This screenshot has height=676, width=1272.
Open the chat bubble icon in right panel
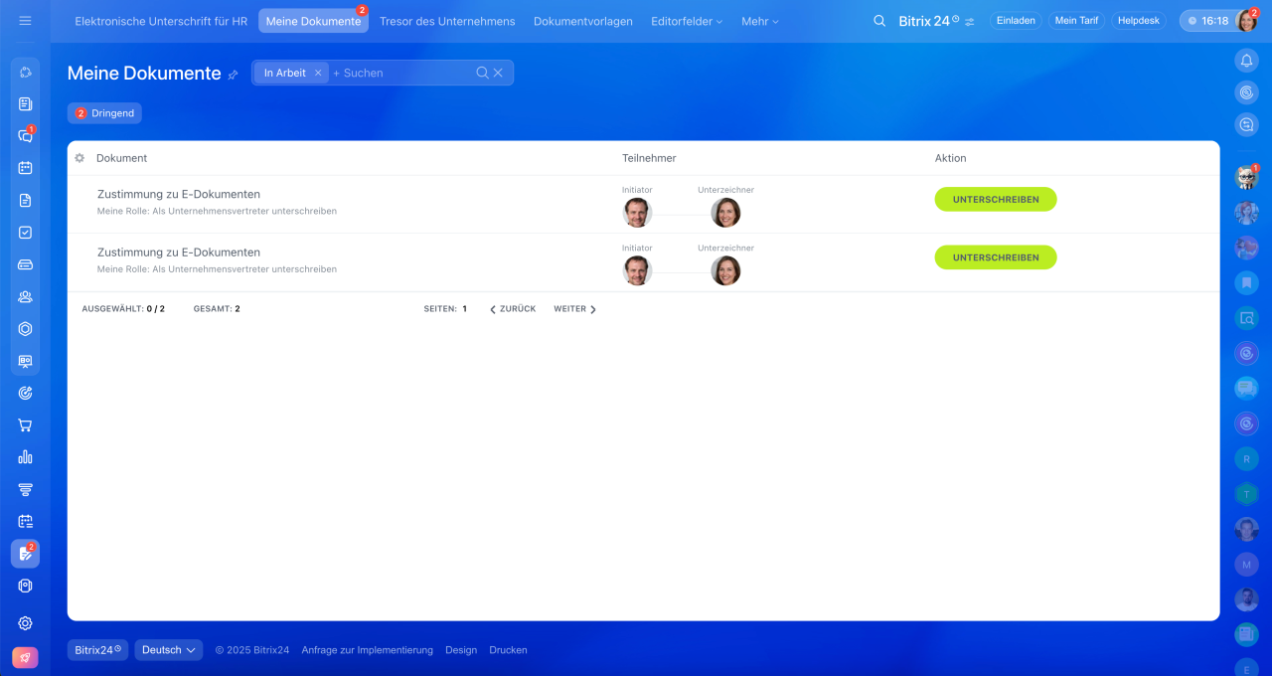(x=1246, y=388)
